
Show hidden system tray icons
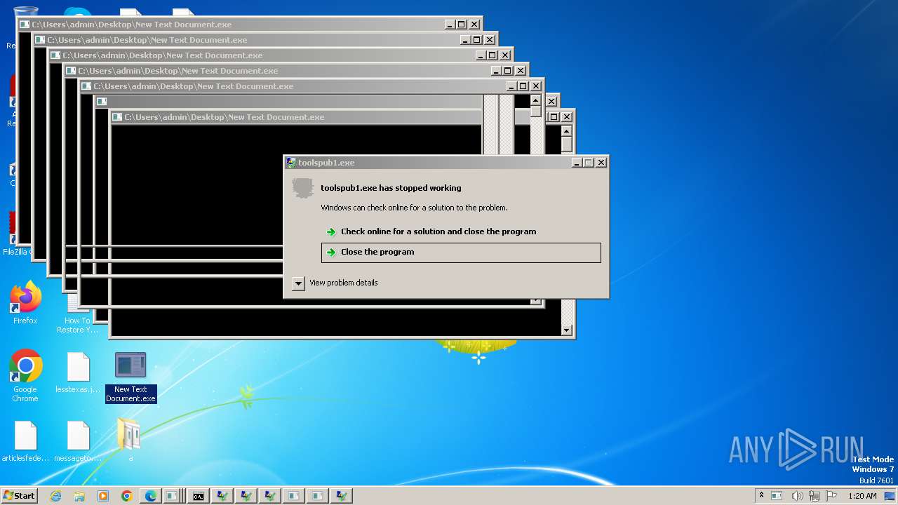761,495
